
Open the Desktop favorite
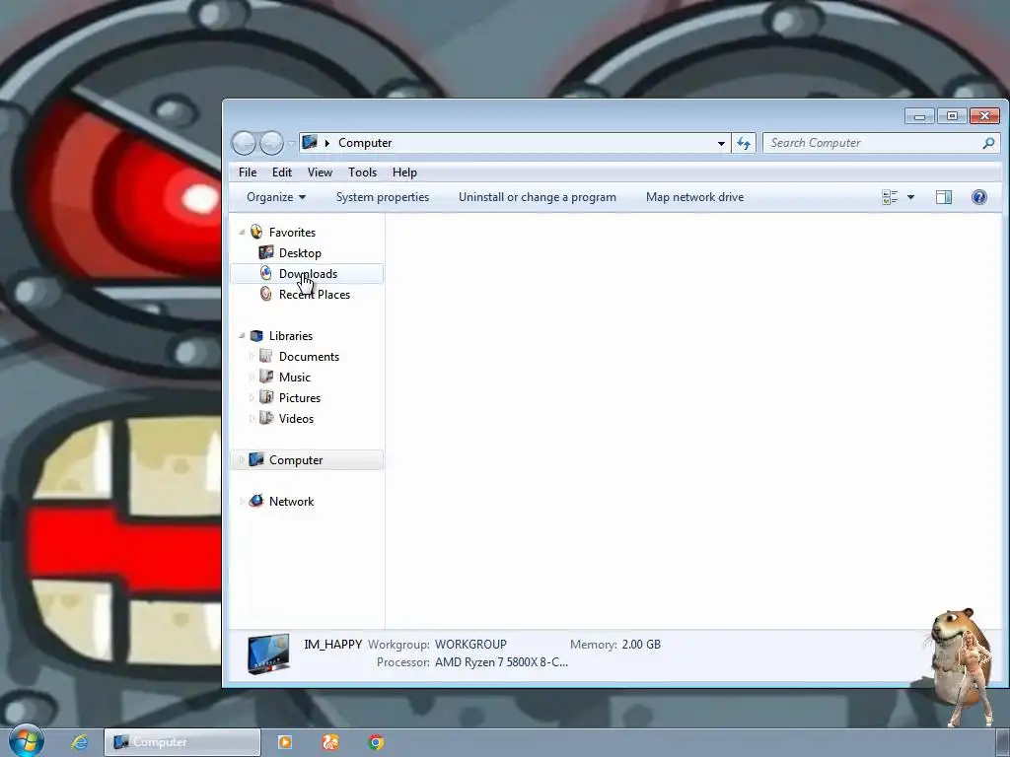pos(300,253)
